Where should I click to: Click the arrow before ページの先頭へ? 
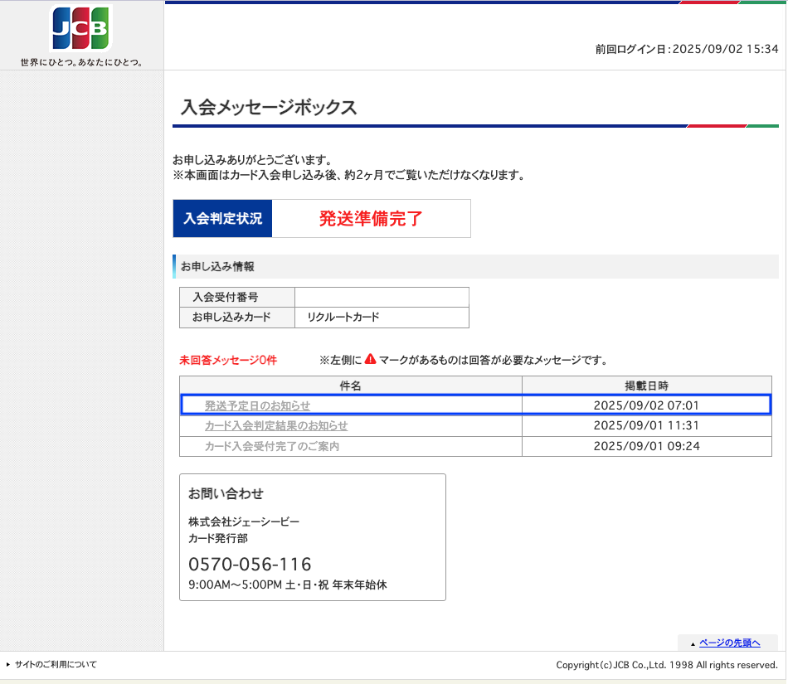[693, 644]
